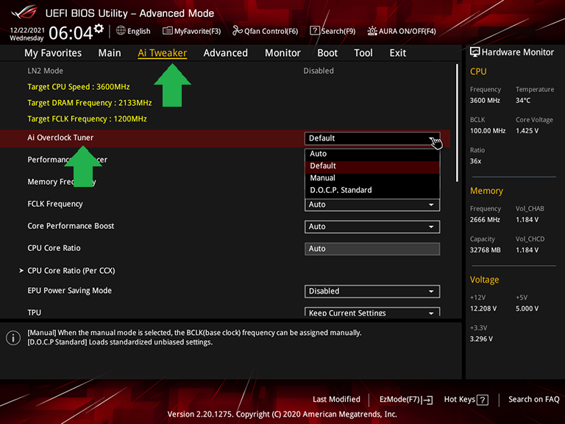Click the LN2 Mode Disabled value
Screen dimensions: 565x424
click(319, 71)
